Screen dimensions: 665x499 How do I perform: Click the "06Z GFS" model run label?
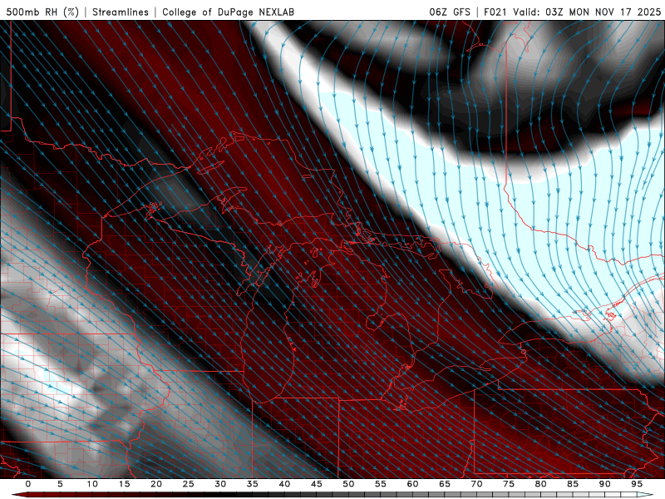450,12
